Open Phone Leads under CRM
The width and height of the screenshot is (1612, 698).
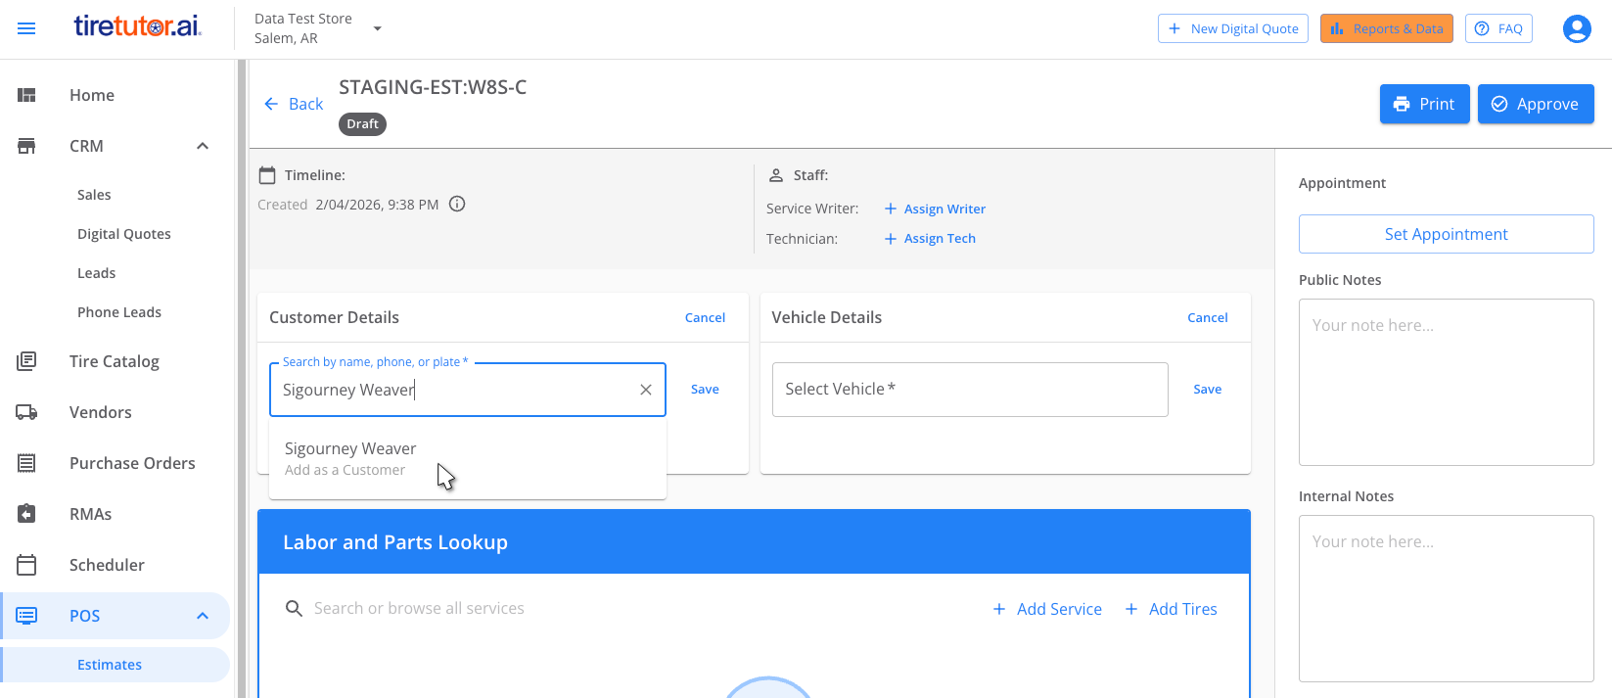(119, 312)
